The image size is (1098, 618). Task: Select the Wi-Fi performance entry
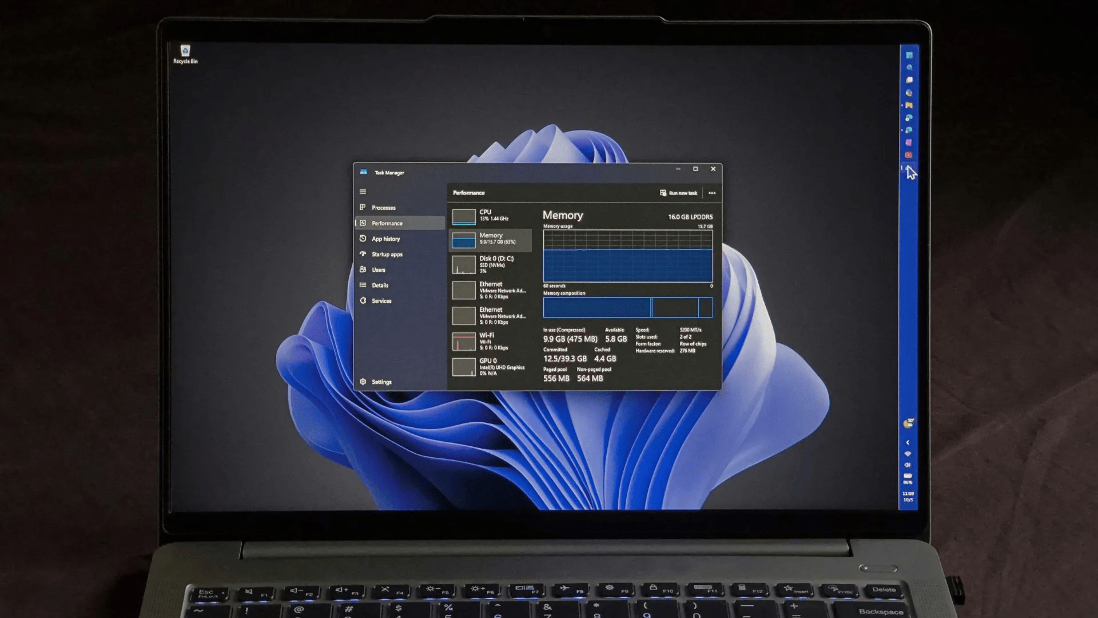click(x=491, y=341)
